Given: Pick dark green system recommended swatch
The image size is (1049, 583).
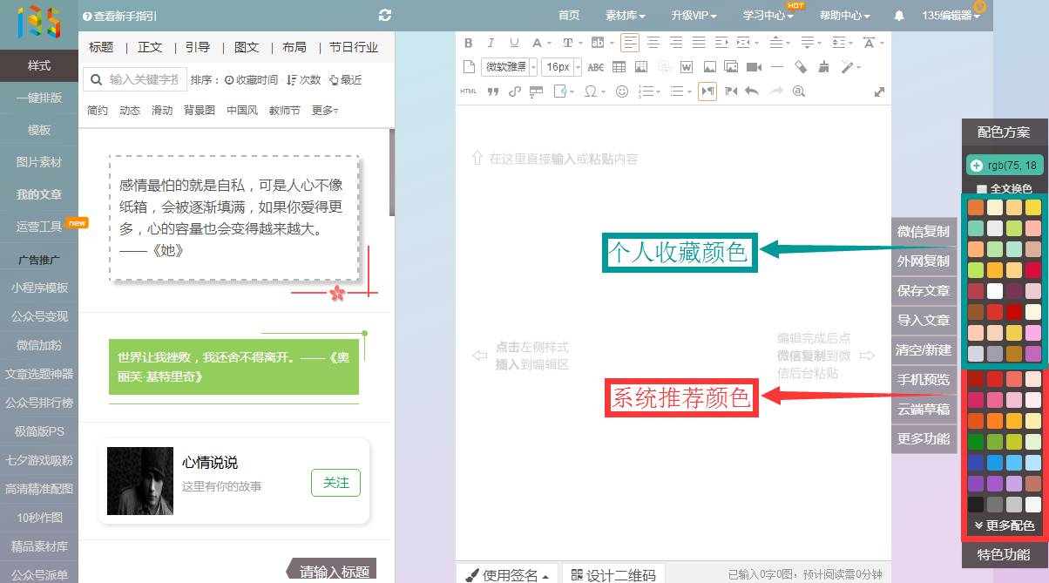Looking at the screenshot, I should click(x=976, y=442).
